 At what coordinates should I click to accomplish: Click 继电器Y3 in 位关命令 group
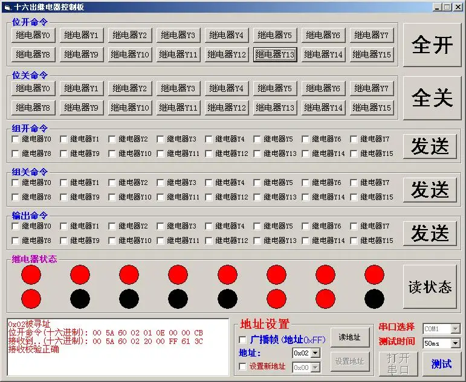[x=178, y=88]
